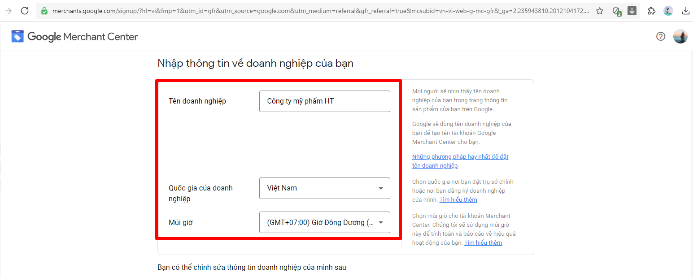
Task: Open the browser profile avatar in toolbar
Action: pos(668,11)
